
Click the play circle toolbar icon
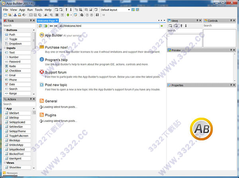[x=87, y=15]
